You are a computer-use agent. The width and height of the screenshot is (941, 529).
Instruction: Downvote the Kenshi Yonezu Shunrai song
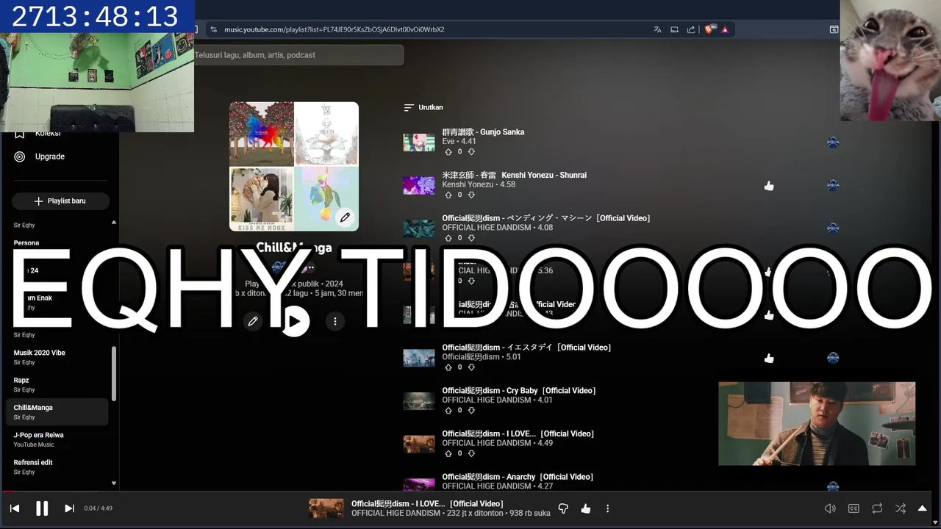471,195
